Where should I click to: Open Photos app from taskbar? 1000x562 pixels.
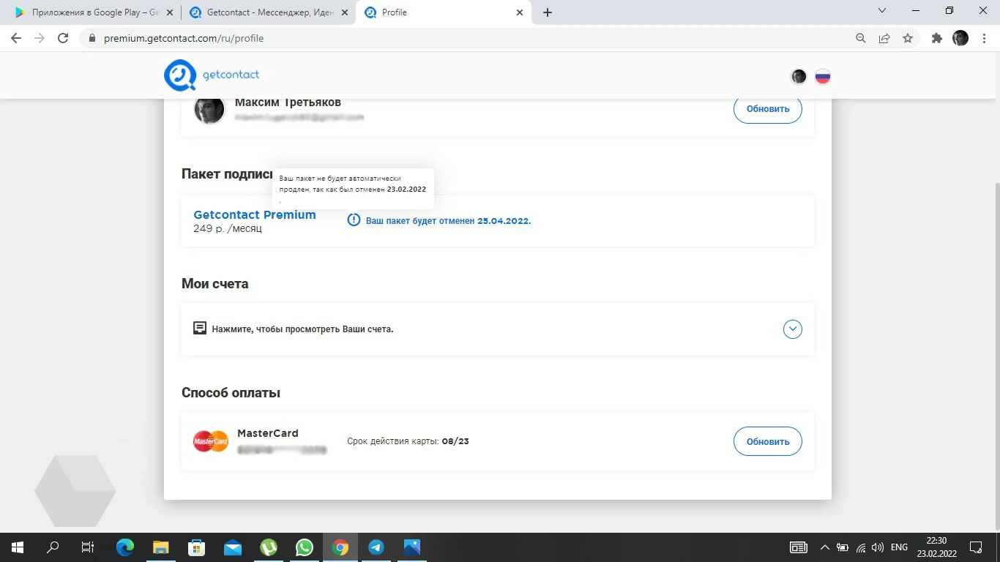click(x=412, y=547)
